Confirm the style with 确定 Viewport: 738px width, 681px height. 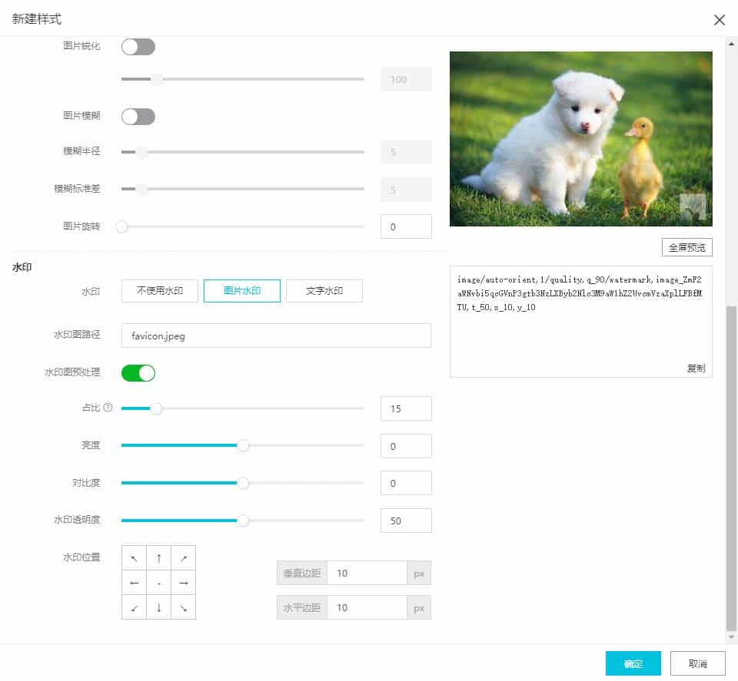coord(633,663)
